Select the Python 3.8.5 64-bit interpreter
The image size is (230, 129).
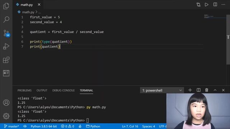tap(44, 126)
